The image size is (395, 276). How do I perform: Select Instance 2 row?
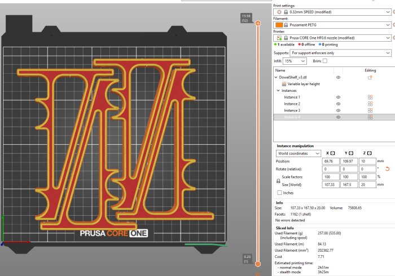pyautogui.click(x=292, y=104)
